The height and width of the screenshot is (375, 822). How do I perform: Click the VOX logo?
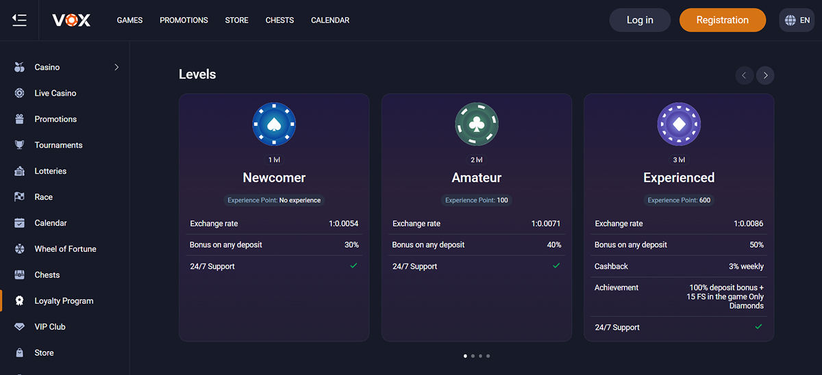click(x=71, y=21)
